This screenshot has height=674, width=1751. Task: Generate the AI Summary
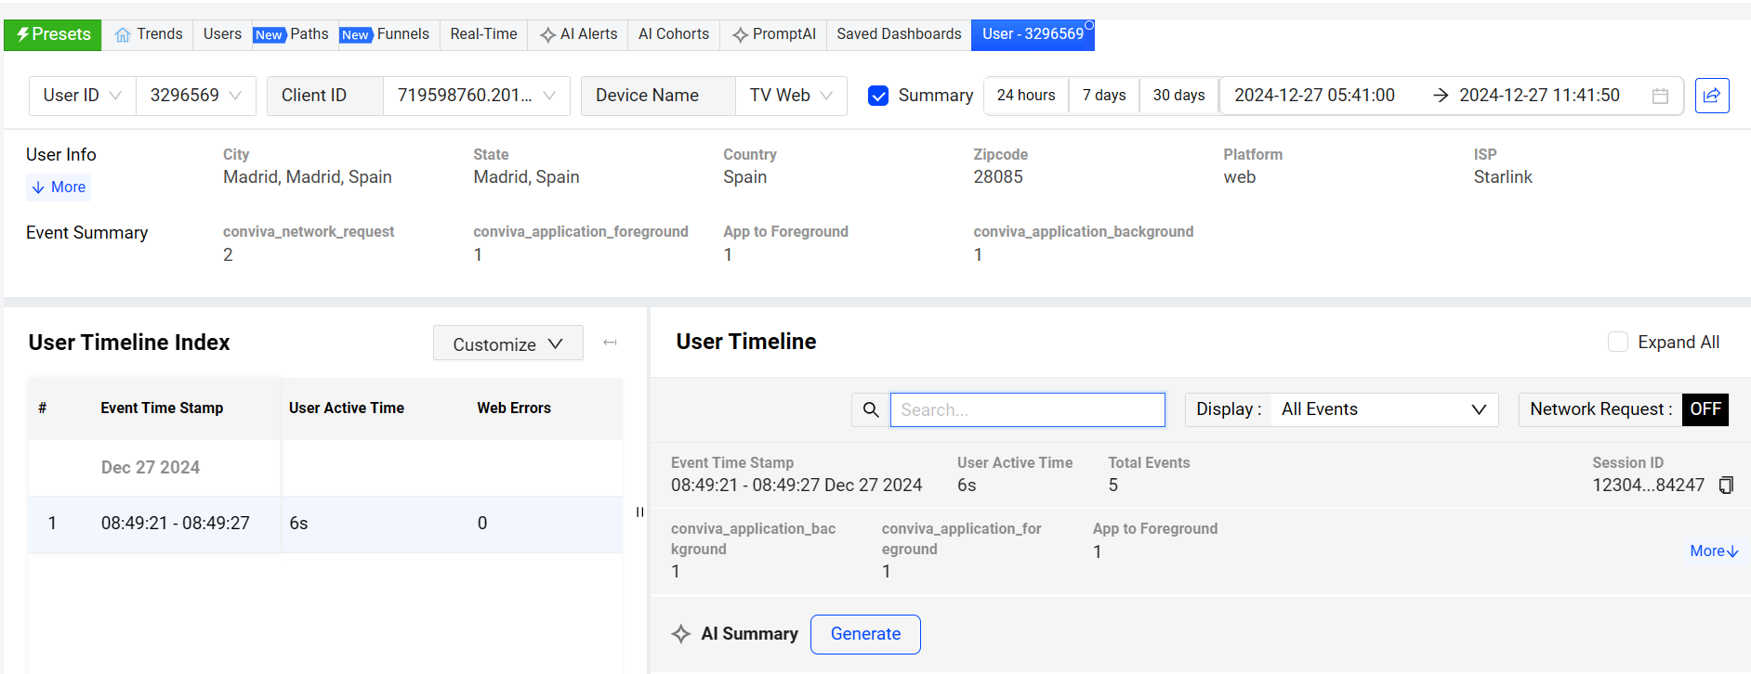[864, 634]
